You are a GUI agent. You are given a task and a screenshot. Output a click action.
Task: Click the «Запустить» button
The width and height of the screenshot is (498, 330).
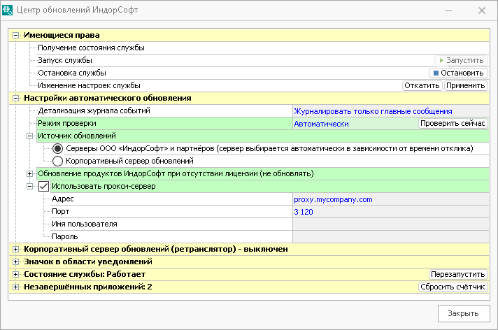pos(461,60)
